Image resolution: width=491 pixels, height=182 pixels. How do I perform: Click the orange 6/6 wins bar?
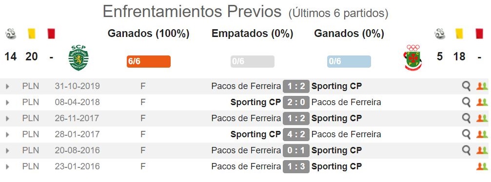tap(148, 61)
